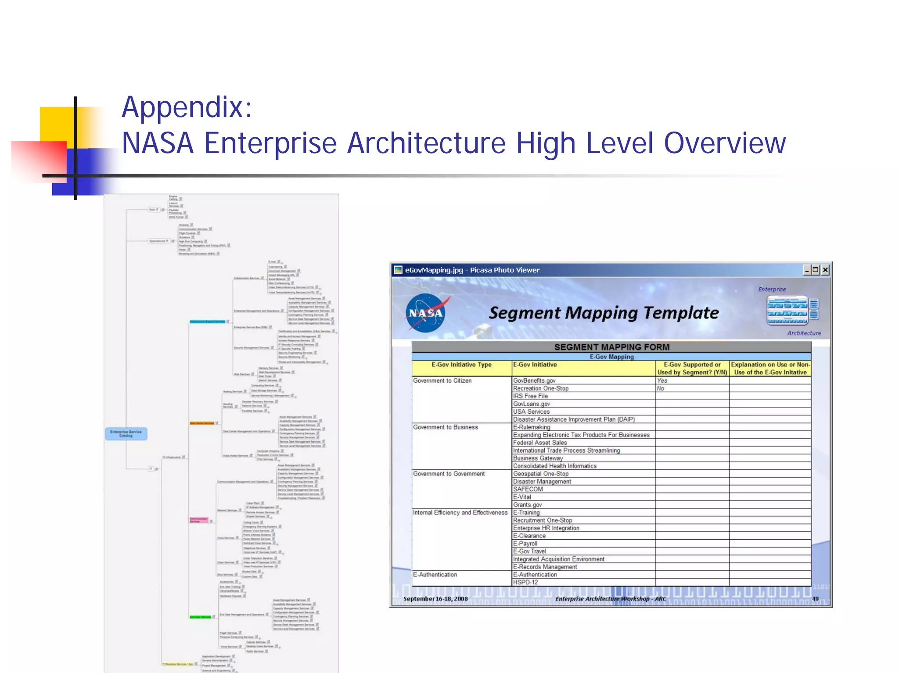Expand the cyan Infrastructure Support Services node
The width and height of the screenshot is (899, 673).
point(207,322)
